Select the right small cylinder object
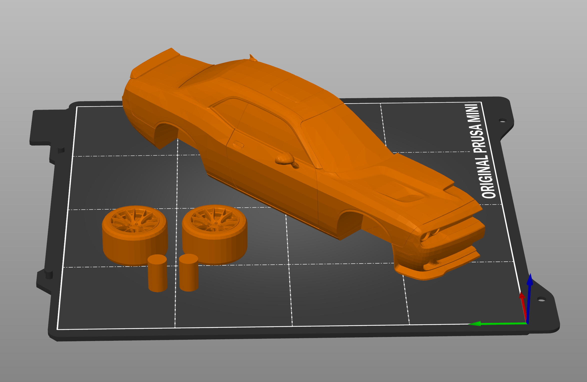 189,273
